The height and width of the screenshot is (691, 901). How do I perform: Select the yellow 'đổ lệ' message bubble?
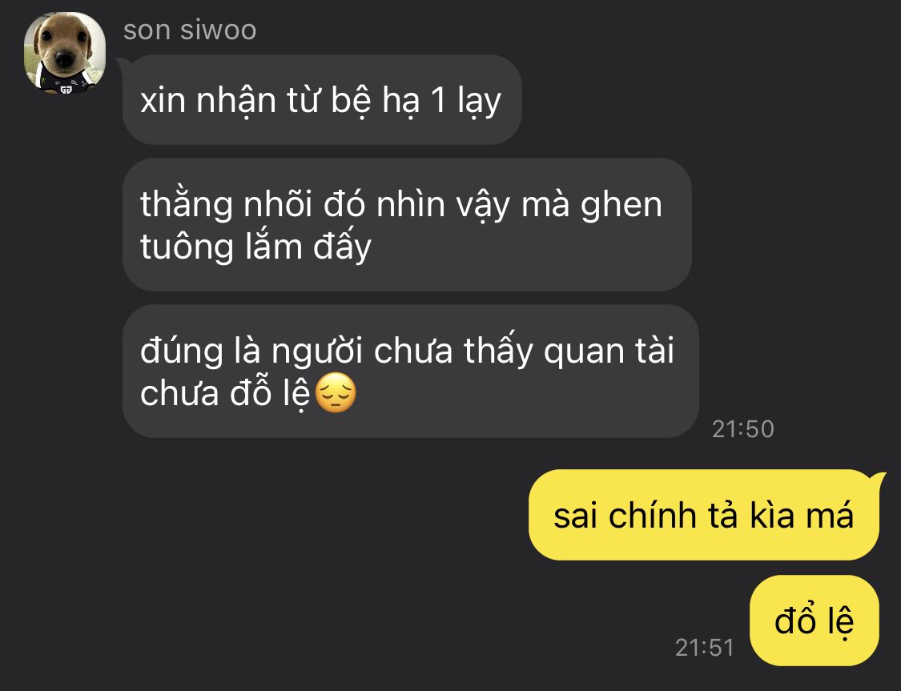coord(815,621)
